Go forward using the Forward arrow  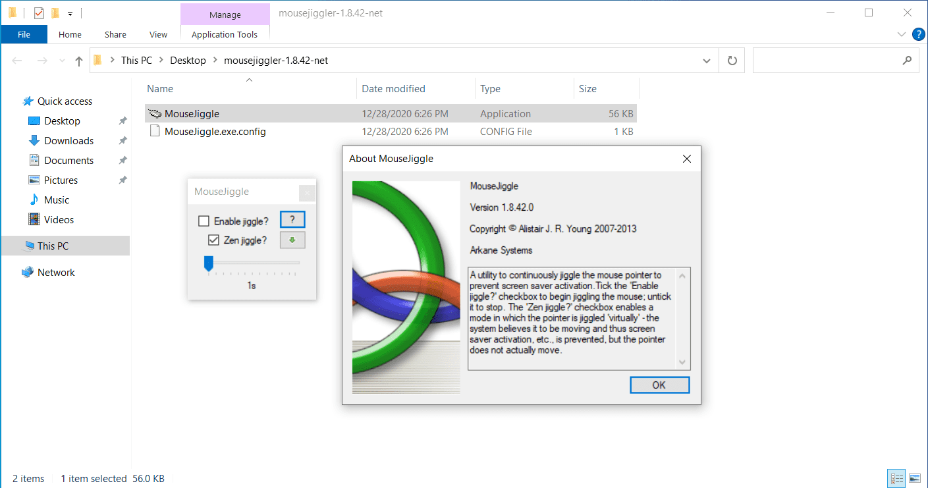[42, 61]
